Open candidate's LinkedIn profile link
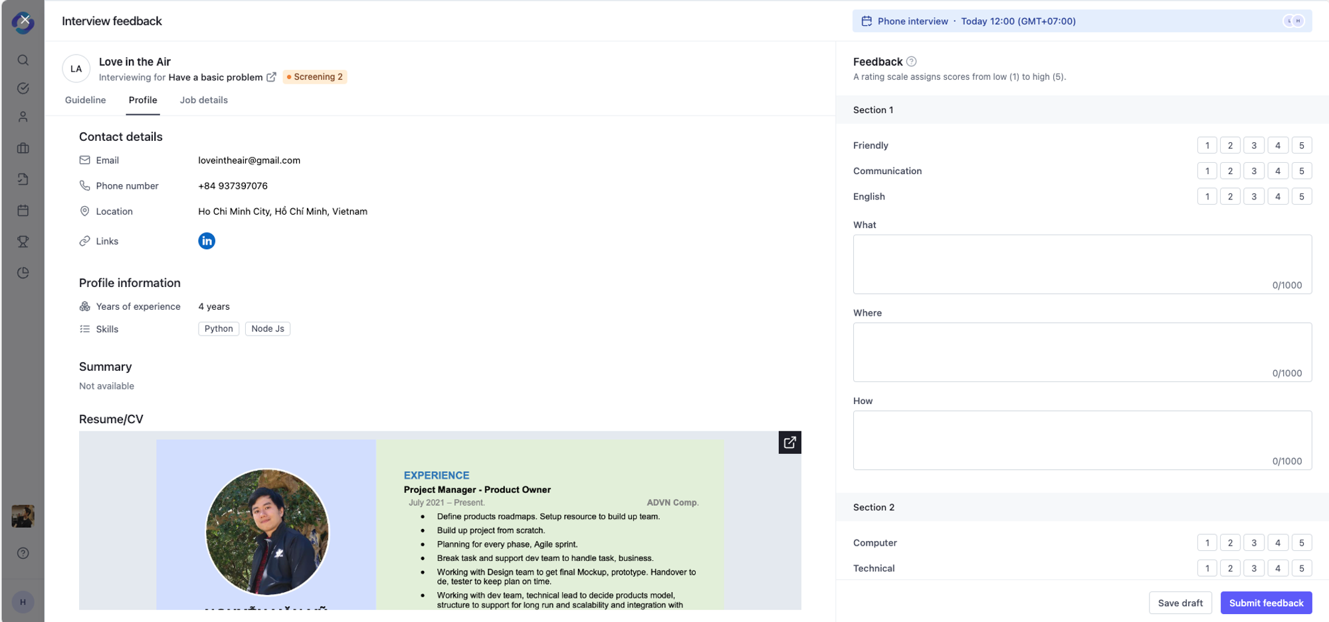 click(x=207, y=241)
